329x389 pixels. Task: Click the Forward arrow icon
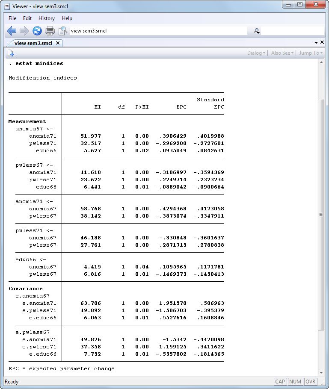pos(24,31)
